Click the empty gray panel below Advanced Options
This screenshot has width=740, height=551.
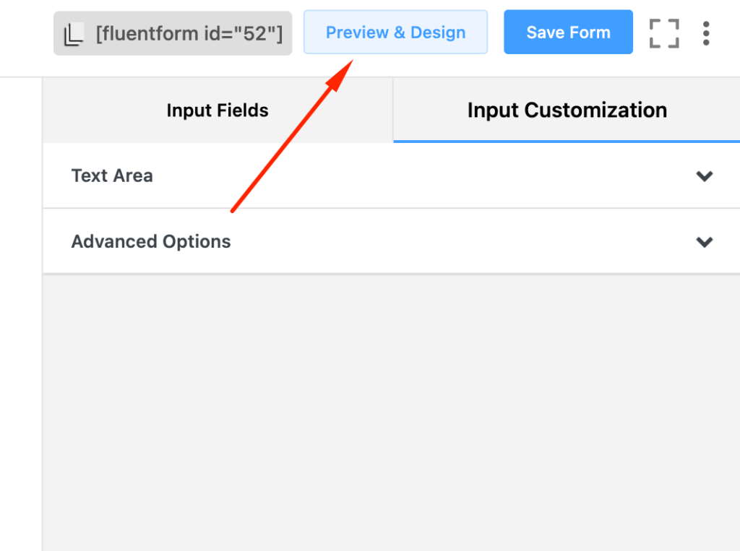point(391,412)
